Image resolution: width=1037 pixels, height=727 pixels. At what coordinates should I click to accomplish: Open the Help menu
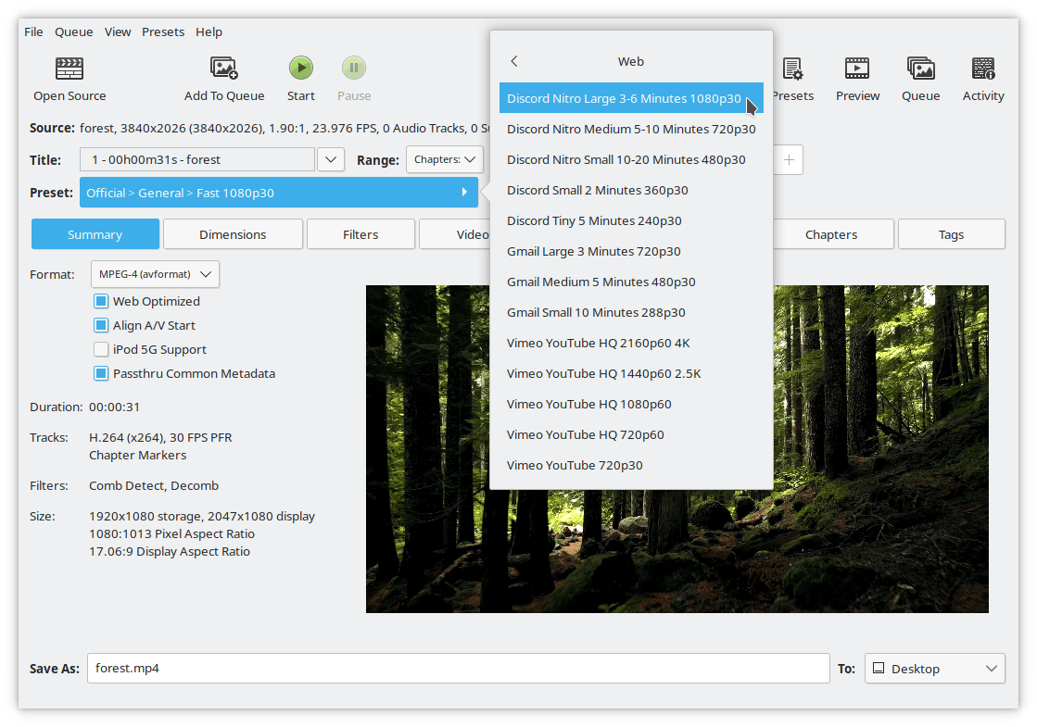[x=209, y=31]
